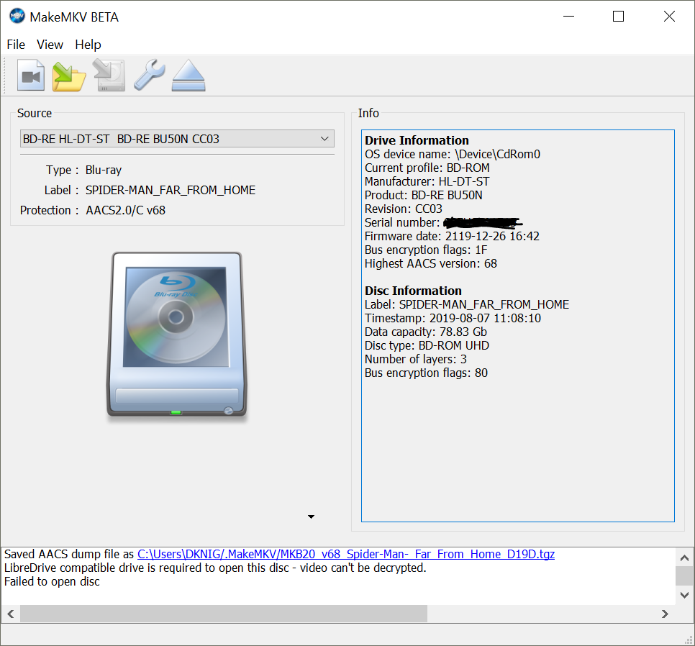Screen dimensions: 695x646
Task: Click the 'Bus encryption flags: 1F' line
Action: 426,250
